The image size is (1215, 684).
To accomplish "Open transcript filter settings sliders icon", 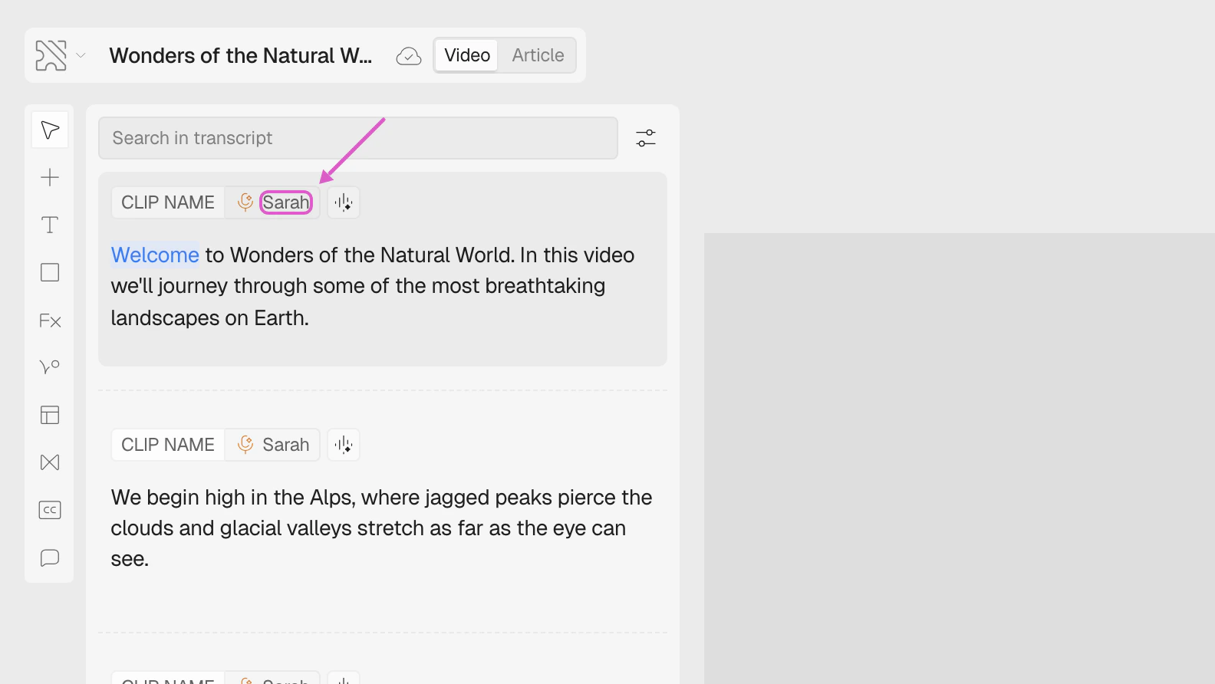I will click(x=646, y=138).
